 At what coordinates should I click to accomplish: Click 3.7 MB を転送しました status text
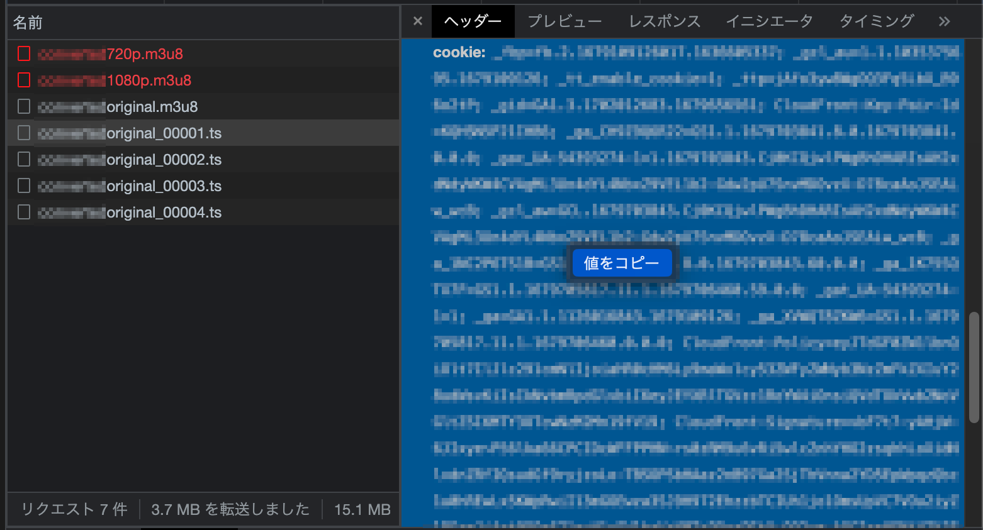pos(230,509)
